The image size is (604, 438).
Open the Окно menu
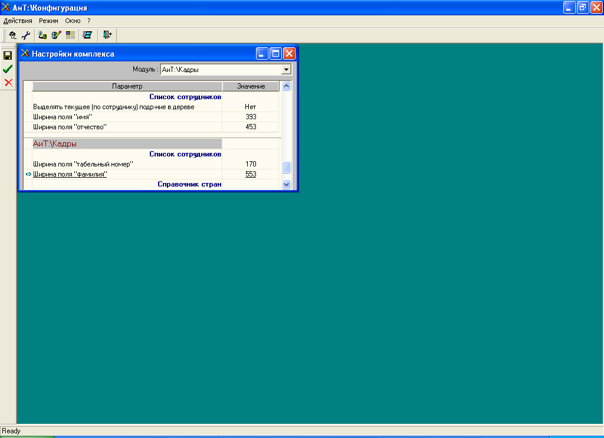coord(73,21)
